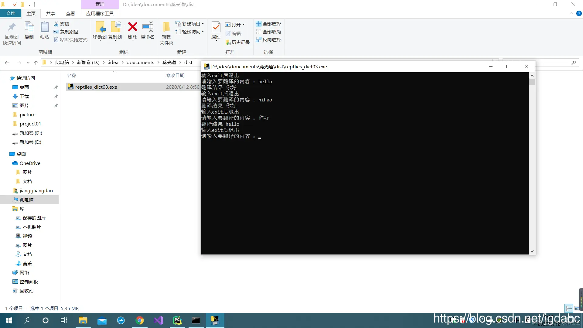583x328 pixels.
Task: Click the console window scrollbar down arrow
Action: click(532, 251)
